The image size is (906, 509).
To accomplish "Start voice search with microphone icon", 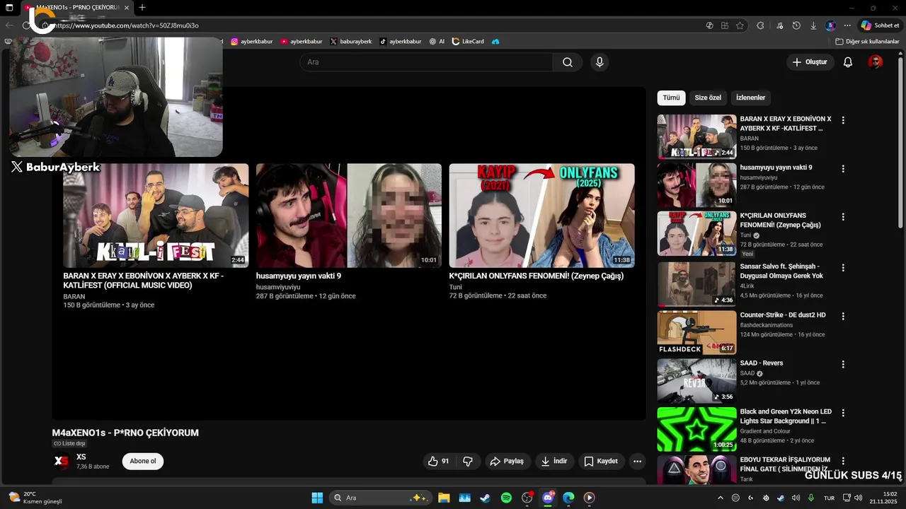I will click(x=600, y=62).
